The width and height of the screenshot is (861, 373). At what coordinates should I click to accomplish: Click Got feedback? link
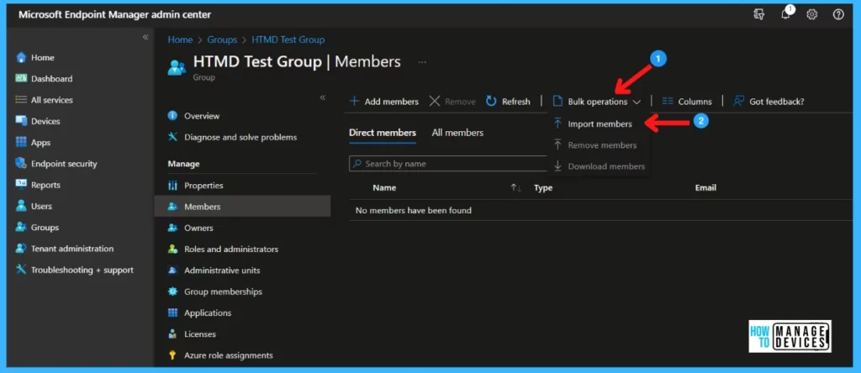tap(769, 102)
